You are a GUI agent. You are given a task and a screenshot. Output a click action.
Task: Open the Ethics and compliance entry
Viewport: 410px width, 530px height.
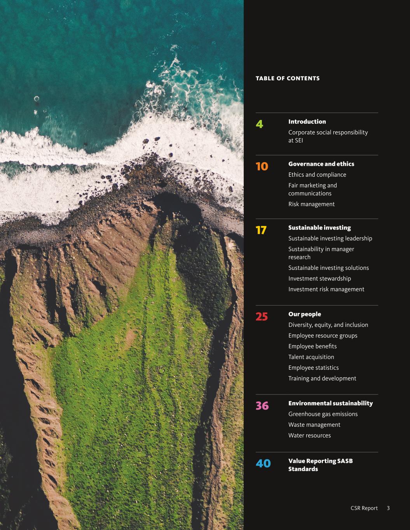317,175
